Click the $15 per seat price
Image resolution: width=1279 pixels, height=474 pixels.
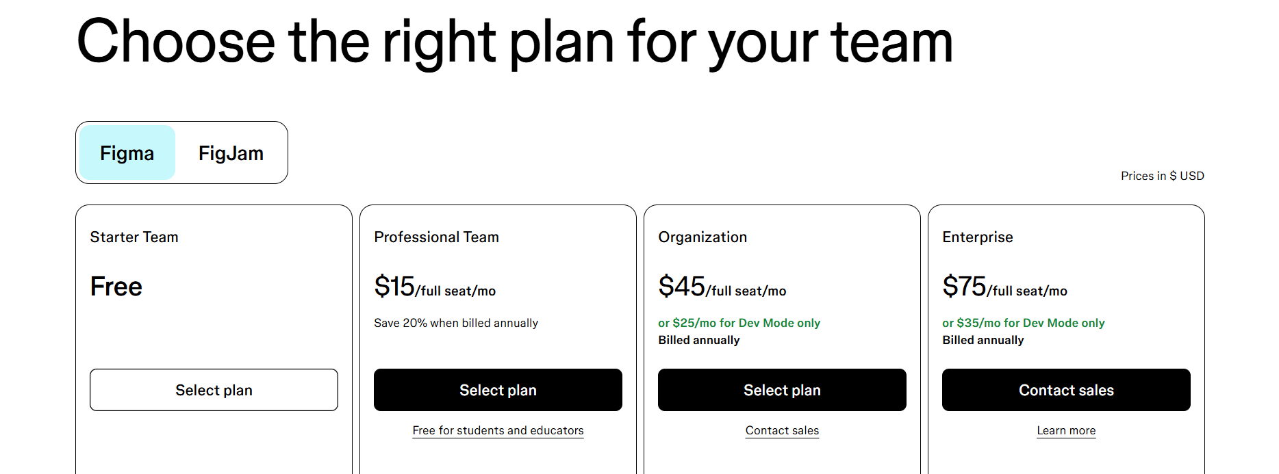(x=434, y=287)
